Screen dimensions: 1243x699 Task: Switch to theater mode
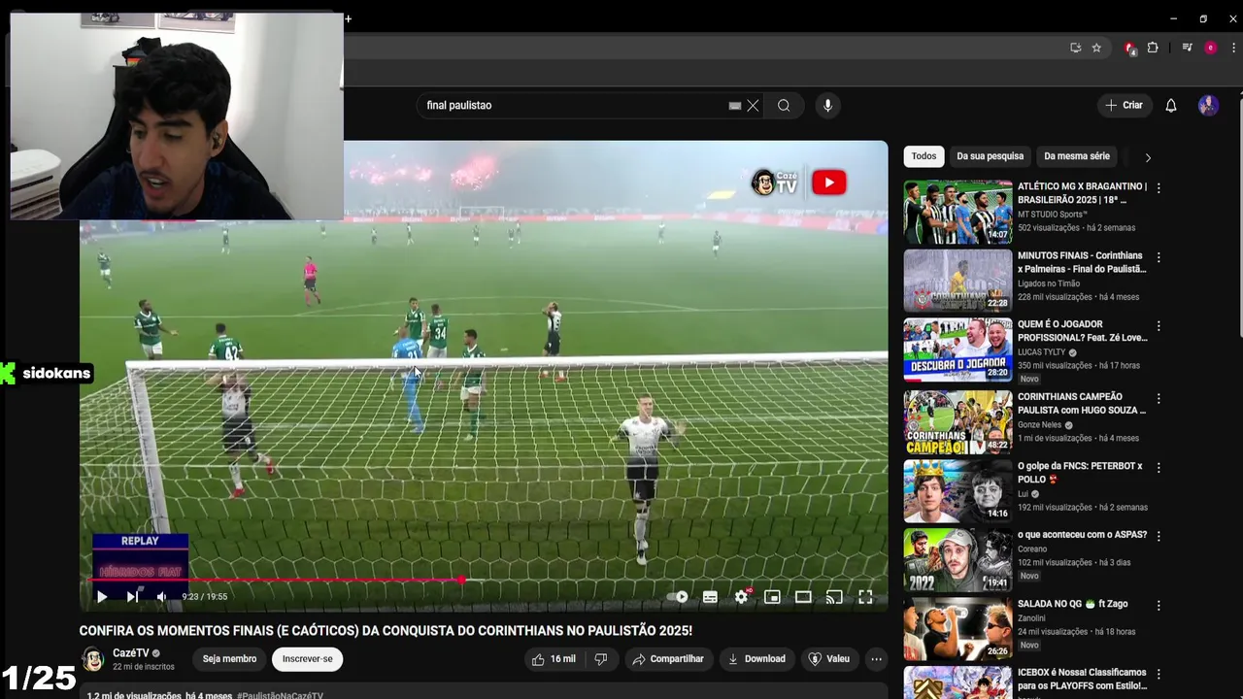[803, 597]
